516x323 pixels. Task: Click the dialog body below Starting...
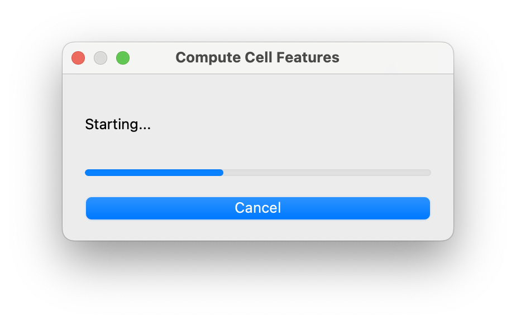[x=257, y=148]
